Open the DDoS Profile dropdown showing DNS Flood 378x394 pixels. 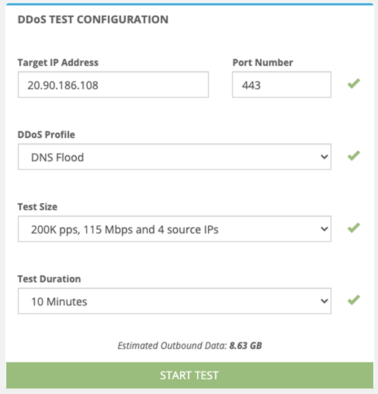(174, 156)
